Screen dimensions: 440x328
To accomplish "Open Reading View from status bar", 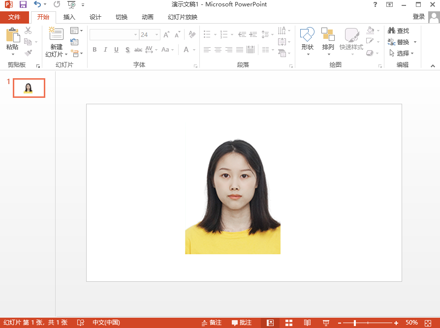I will pos(307,323).
